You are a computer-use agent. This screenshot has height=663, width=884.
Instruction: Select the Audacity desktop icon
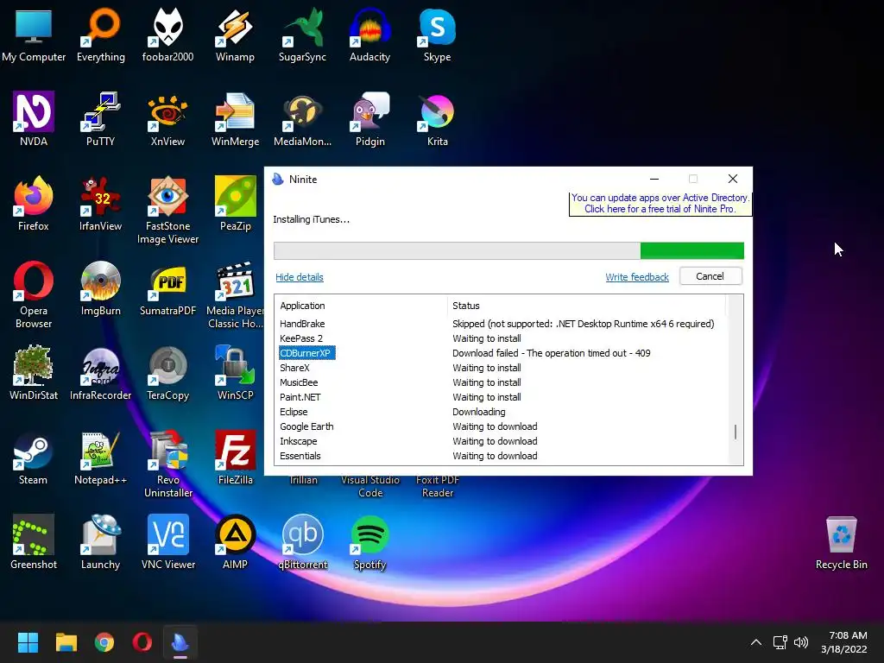[369, 35]
